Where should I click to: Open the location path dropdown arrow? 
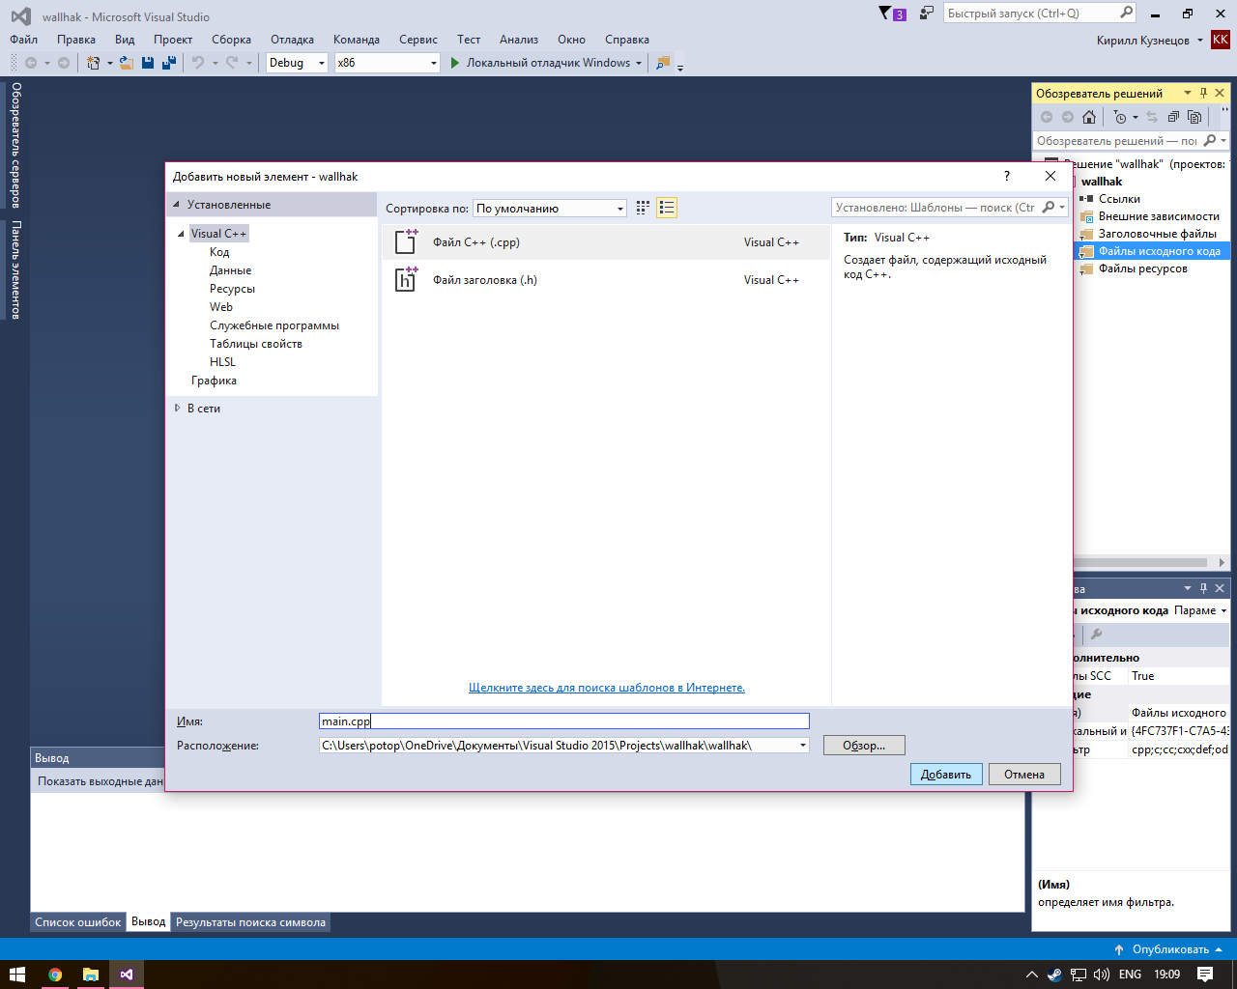(802, 746)
